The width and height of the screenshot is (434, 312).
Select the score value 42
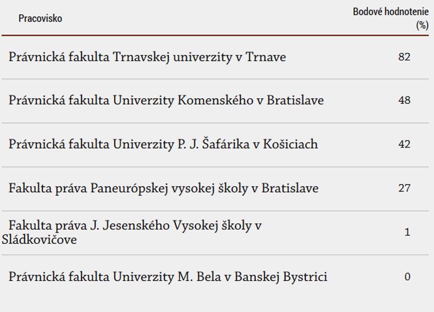[x=404, y=145]
